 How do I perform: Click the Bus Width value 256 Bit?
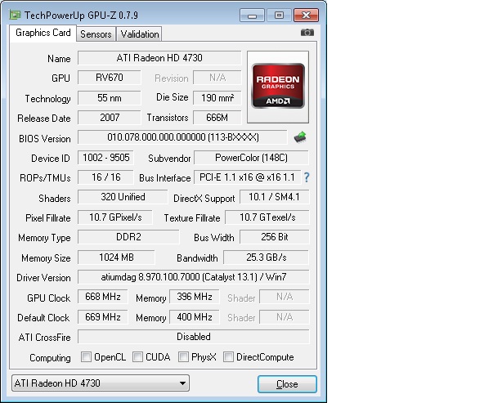tap(275, 237)
